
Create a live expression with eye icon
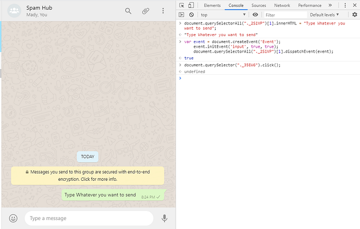255,15
